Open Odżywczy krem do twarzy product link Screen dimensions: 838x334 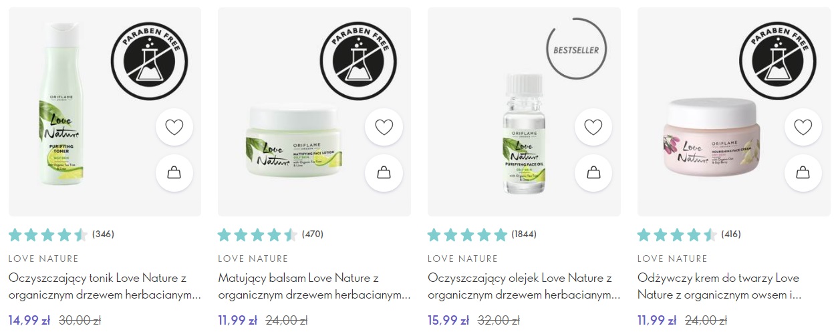(x=719, y=286)
